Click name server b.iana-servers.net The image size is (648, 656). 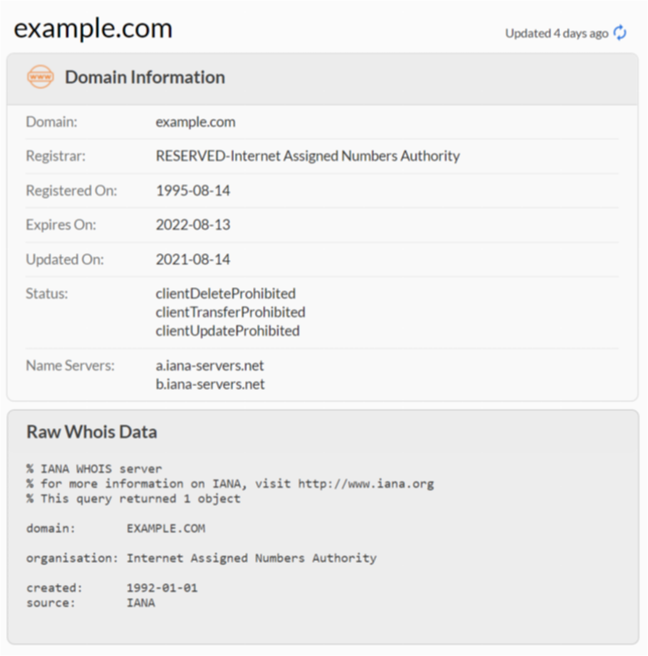click(210, 384)
